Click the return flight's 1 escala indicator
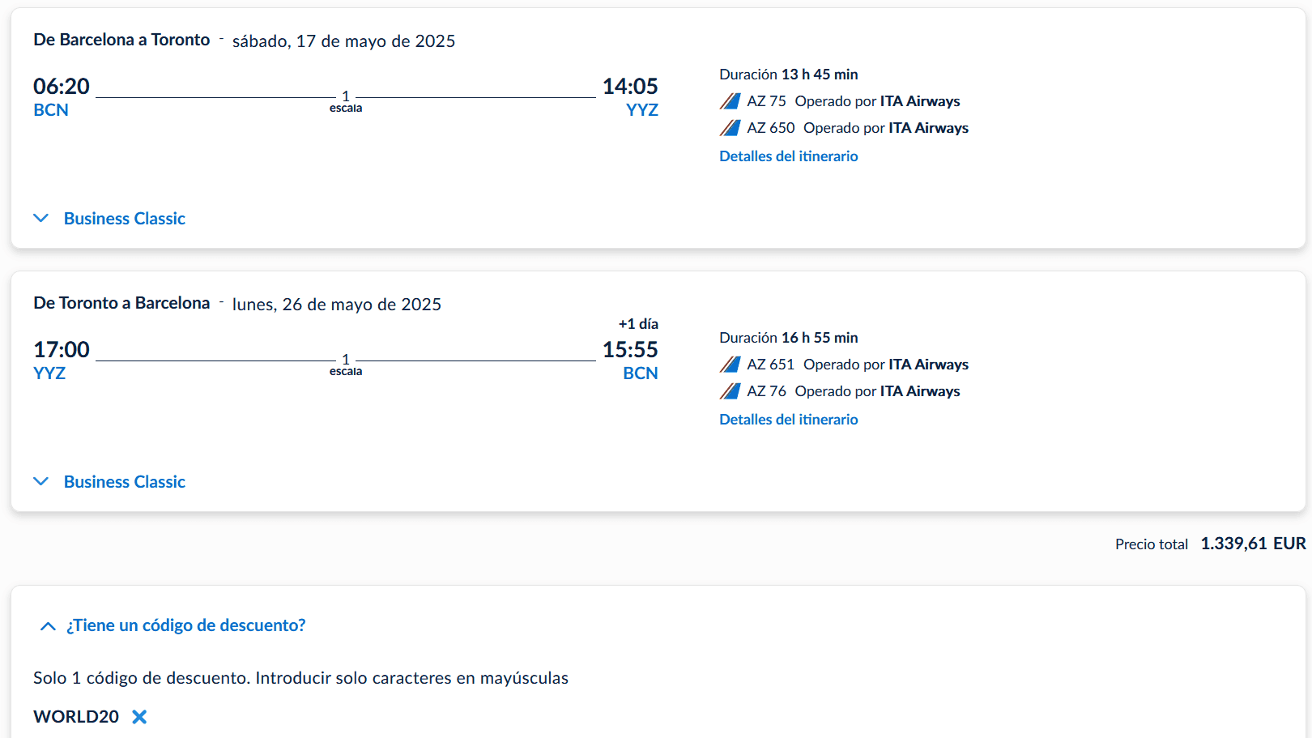Viewport: 1312px width, 738px height. pos(346,365)
